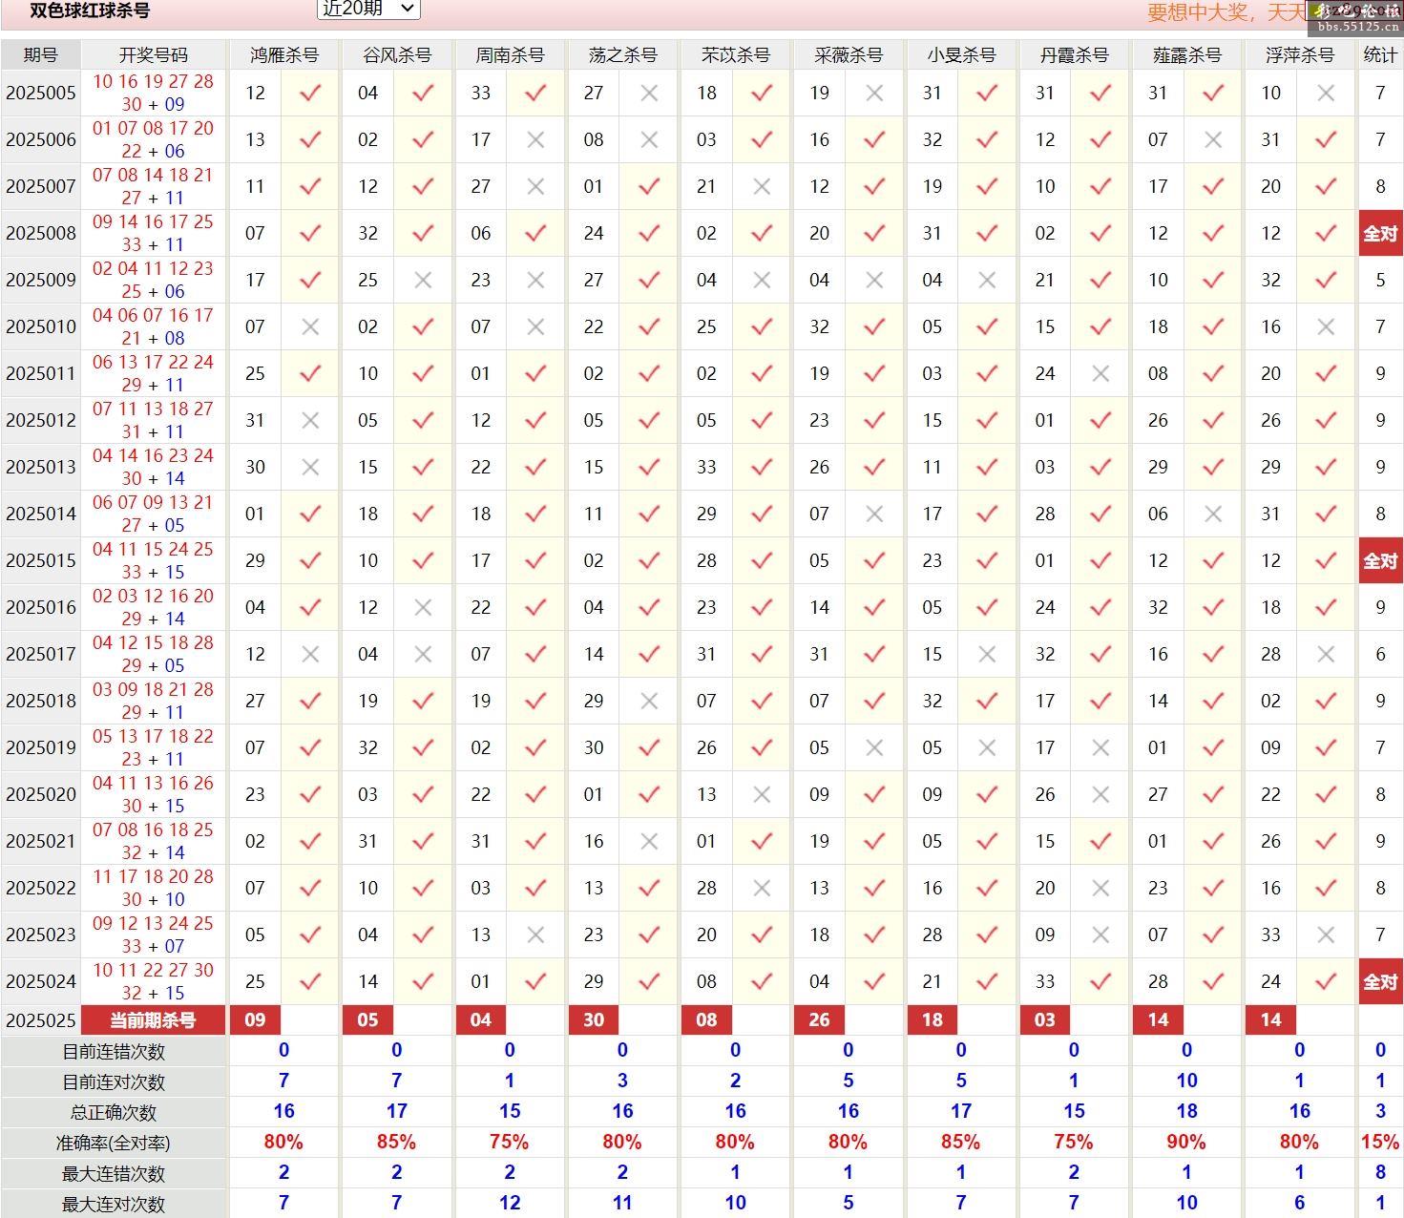Viewport: 1404px width, 1218px height.
Task: Click the 开奖号码 column header
Action: [153, 54]
